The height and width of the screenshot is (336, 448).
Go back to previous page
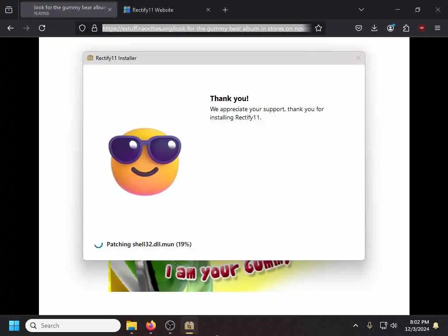(x=10, y=28)
